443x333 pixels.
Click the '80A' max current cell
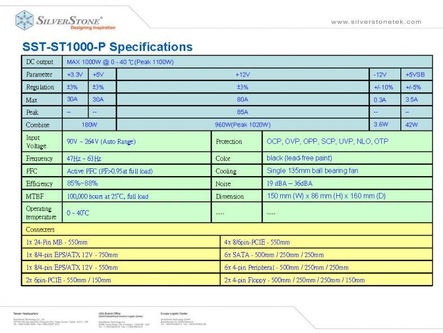243,100
